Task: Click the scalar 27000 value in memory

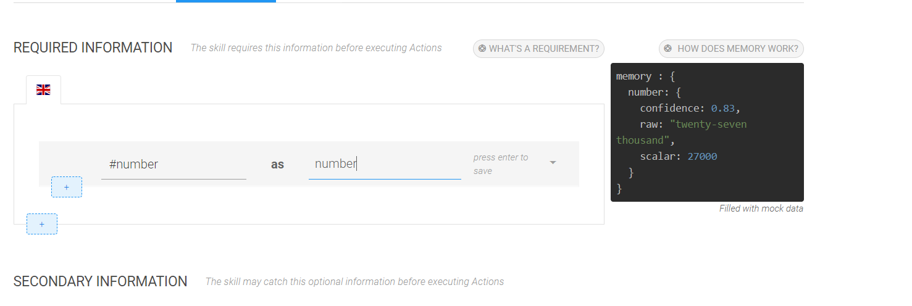Action: (x=702, y=157)
